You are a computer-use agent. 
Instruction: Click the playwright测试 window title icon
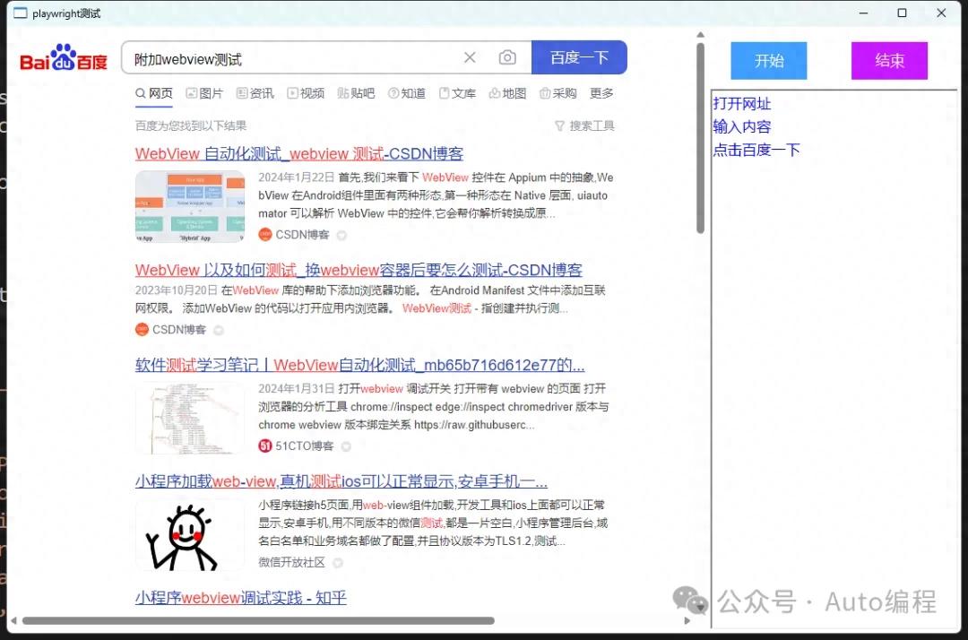[x=21, y=13]
